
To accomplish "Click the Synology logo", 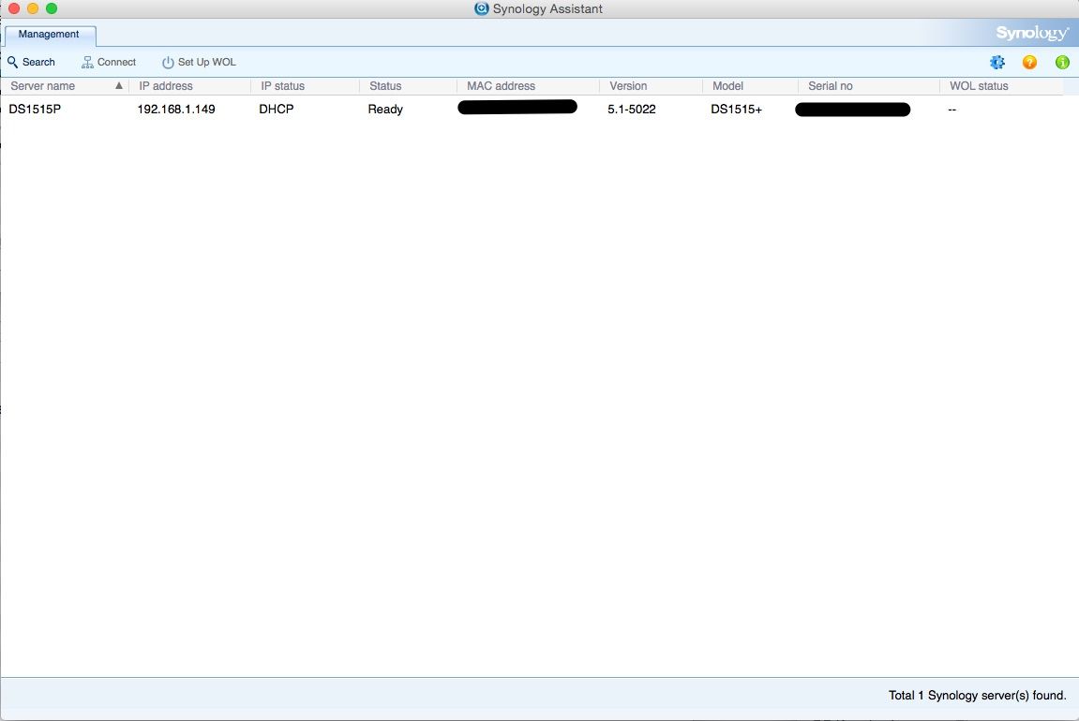I will click(x=1032, y=33).
